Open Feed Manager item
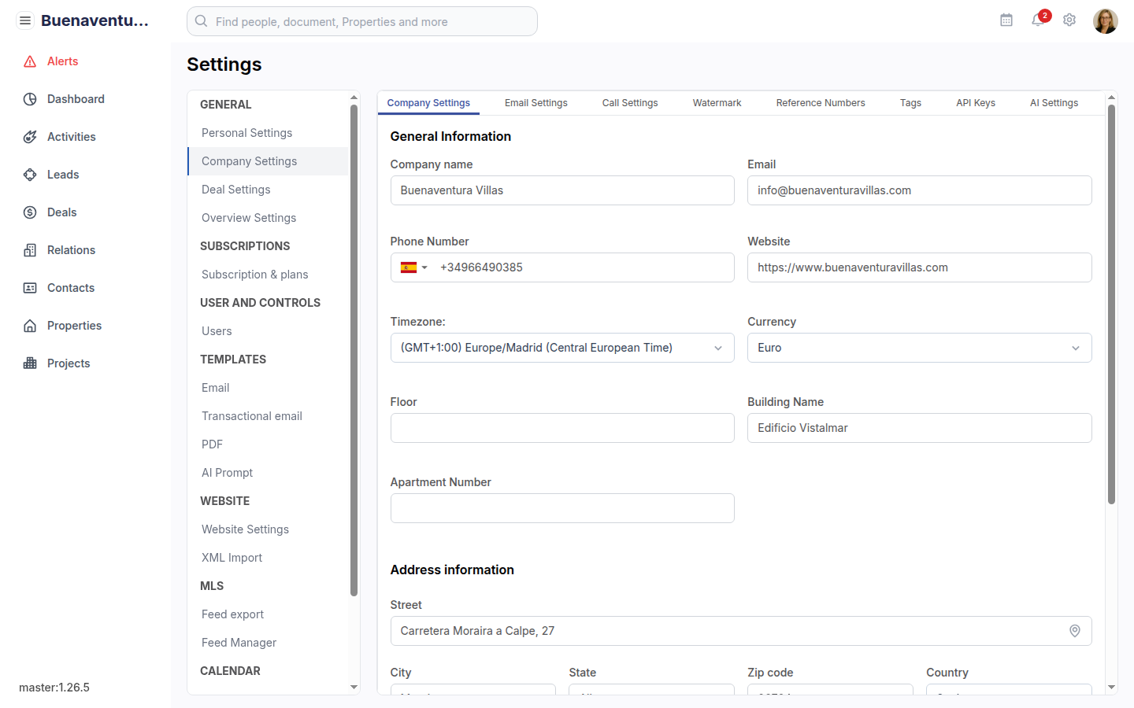Screen dimensions: 1134x708 pyautogui.click(x=268, y=643)
